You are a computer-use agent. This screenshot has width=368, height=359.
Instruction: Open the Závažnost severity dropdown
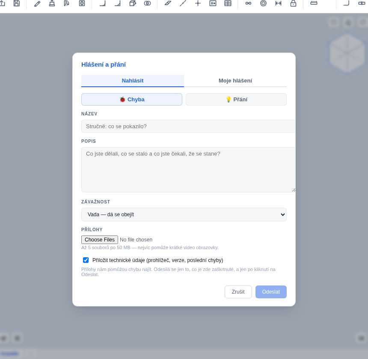[x=184, y=215]
